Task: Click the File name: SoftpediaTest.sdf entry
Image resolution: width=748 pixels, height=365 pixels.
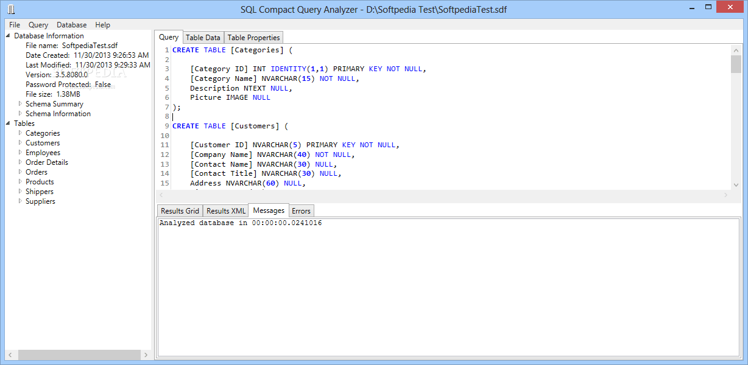Action: click(x=72, y=46)
